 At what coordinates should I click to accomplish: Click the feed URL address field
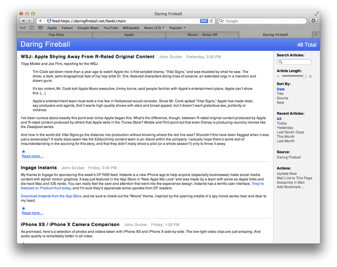[x=126, y=21]
